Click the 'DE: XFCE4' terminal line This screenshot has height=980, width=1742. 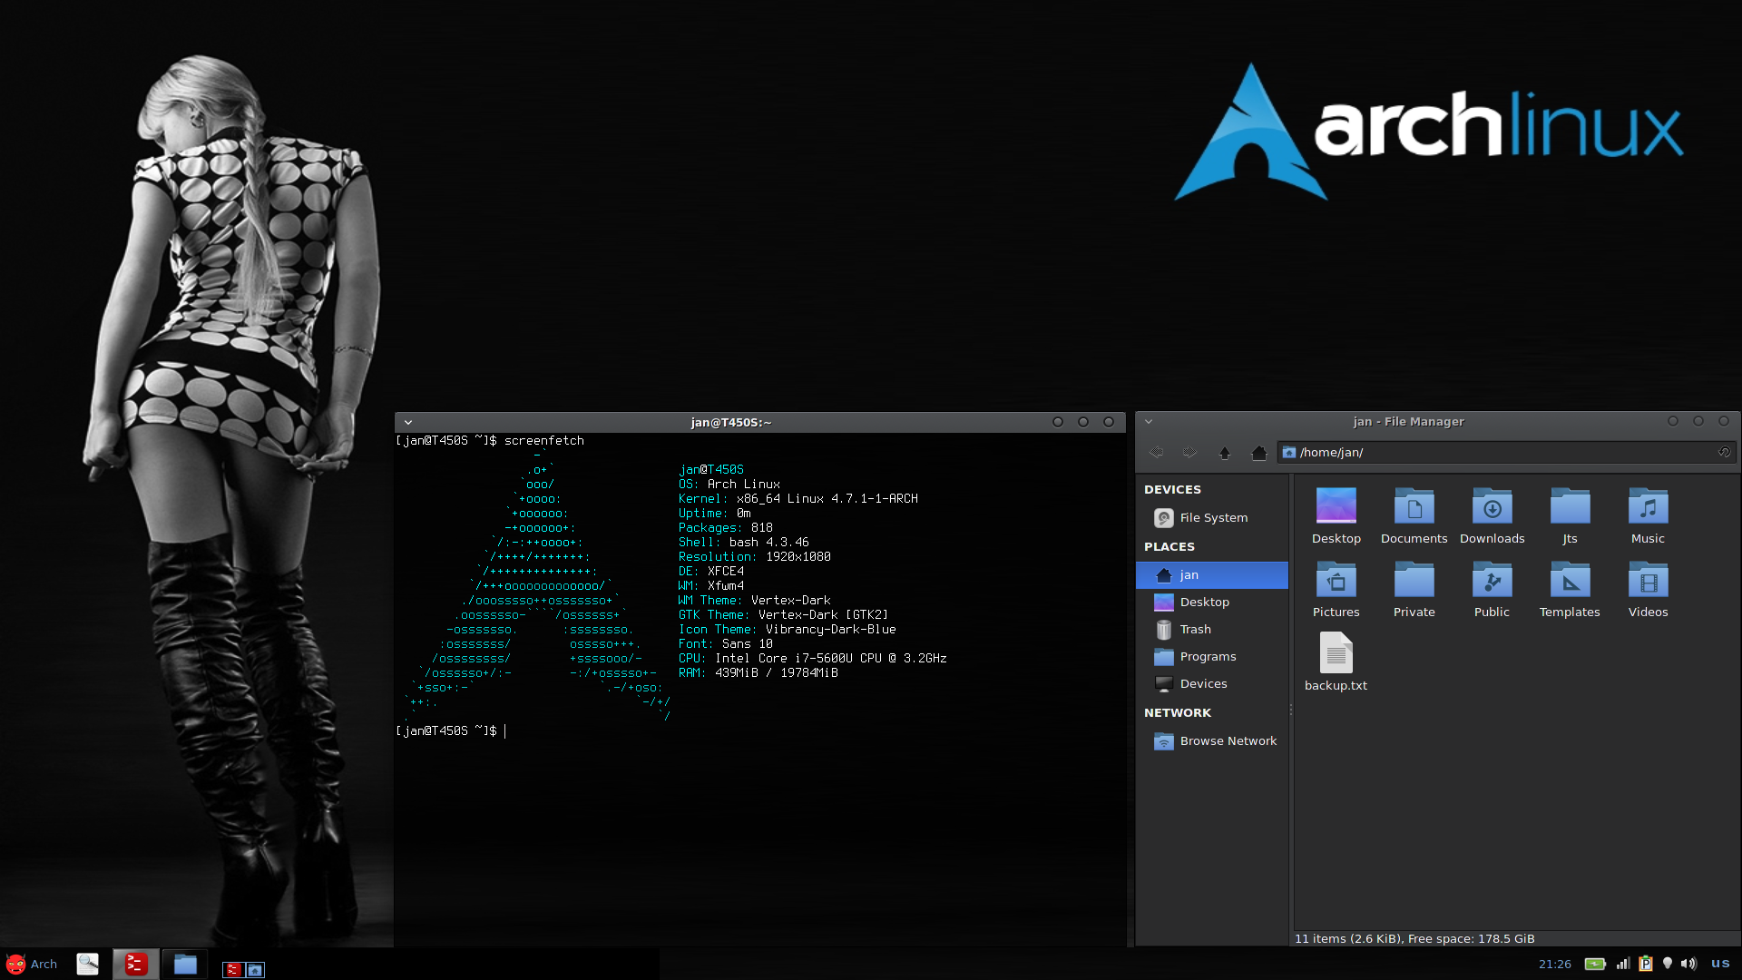click(x=711, y=571)
